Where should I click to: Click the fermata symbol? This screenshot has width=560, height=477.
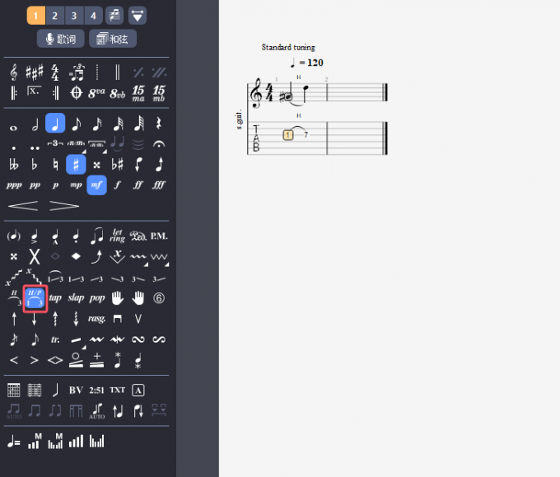coord(159,144)
